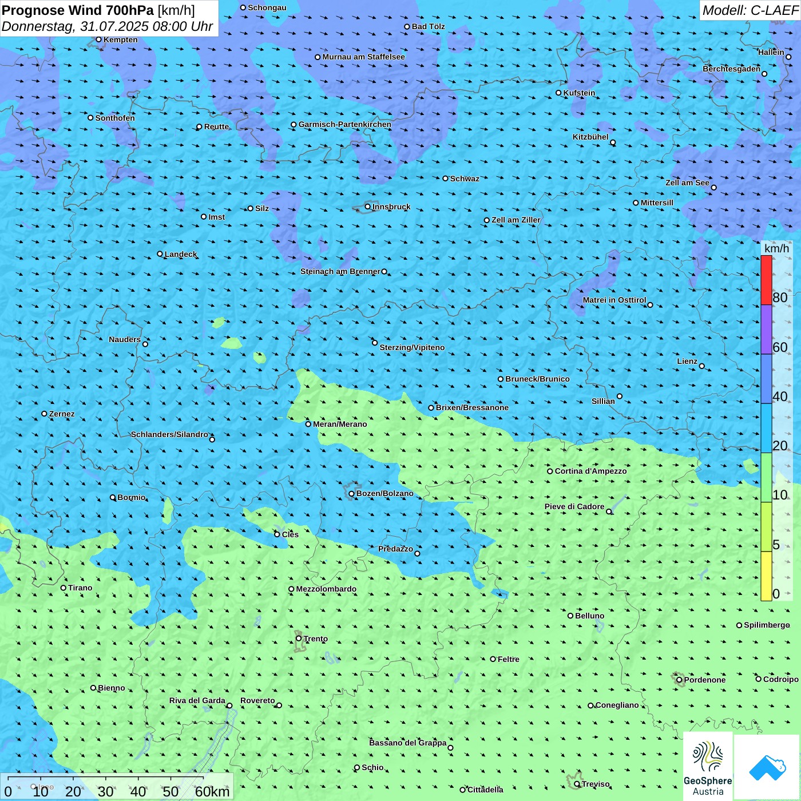
Task: Click the Tirano city label
Action: click(x=80, y=588)
